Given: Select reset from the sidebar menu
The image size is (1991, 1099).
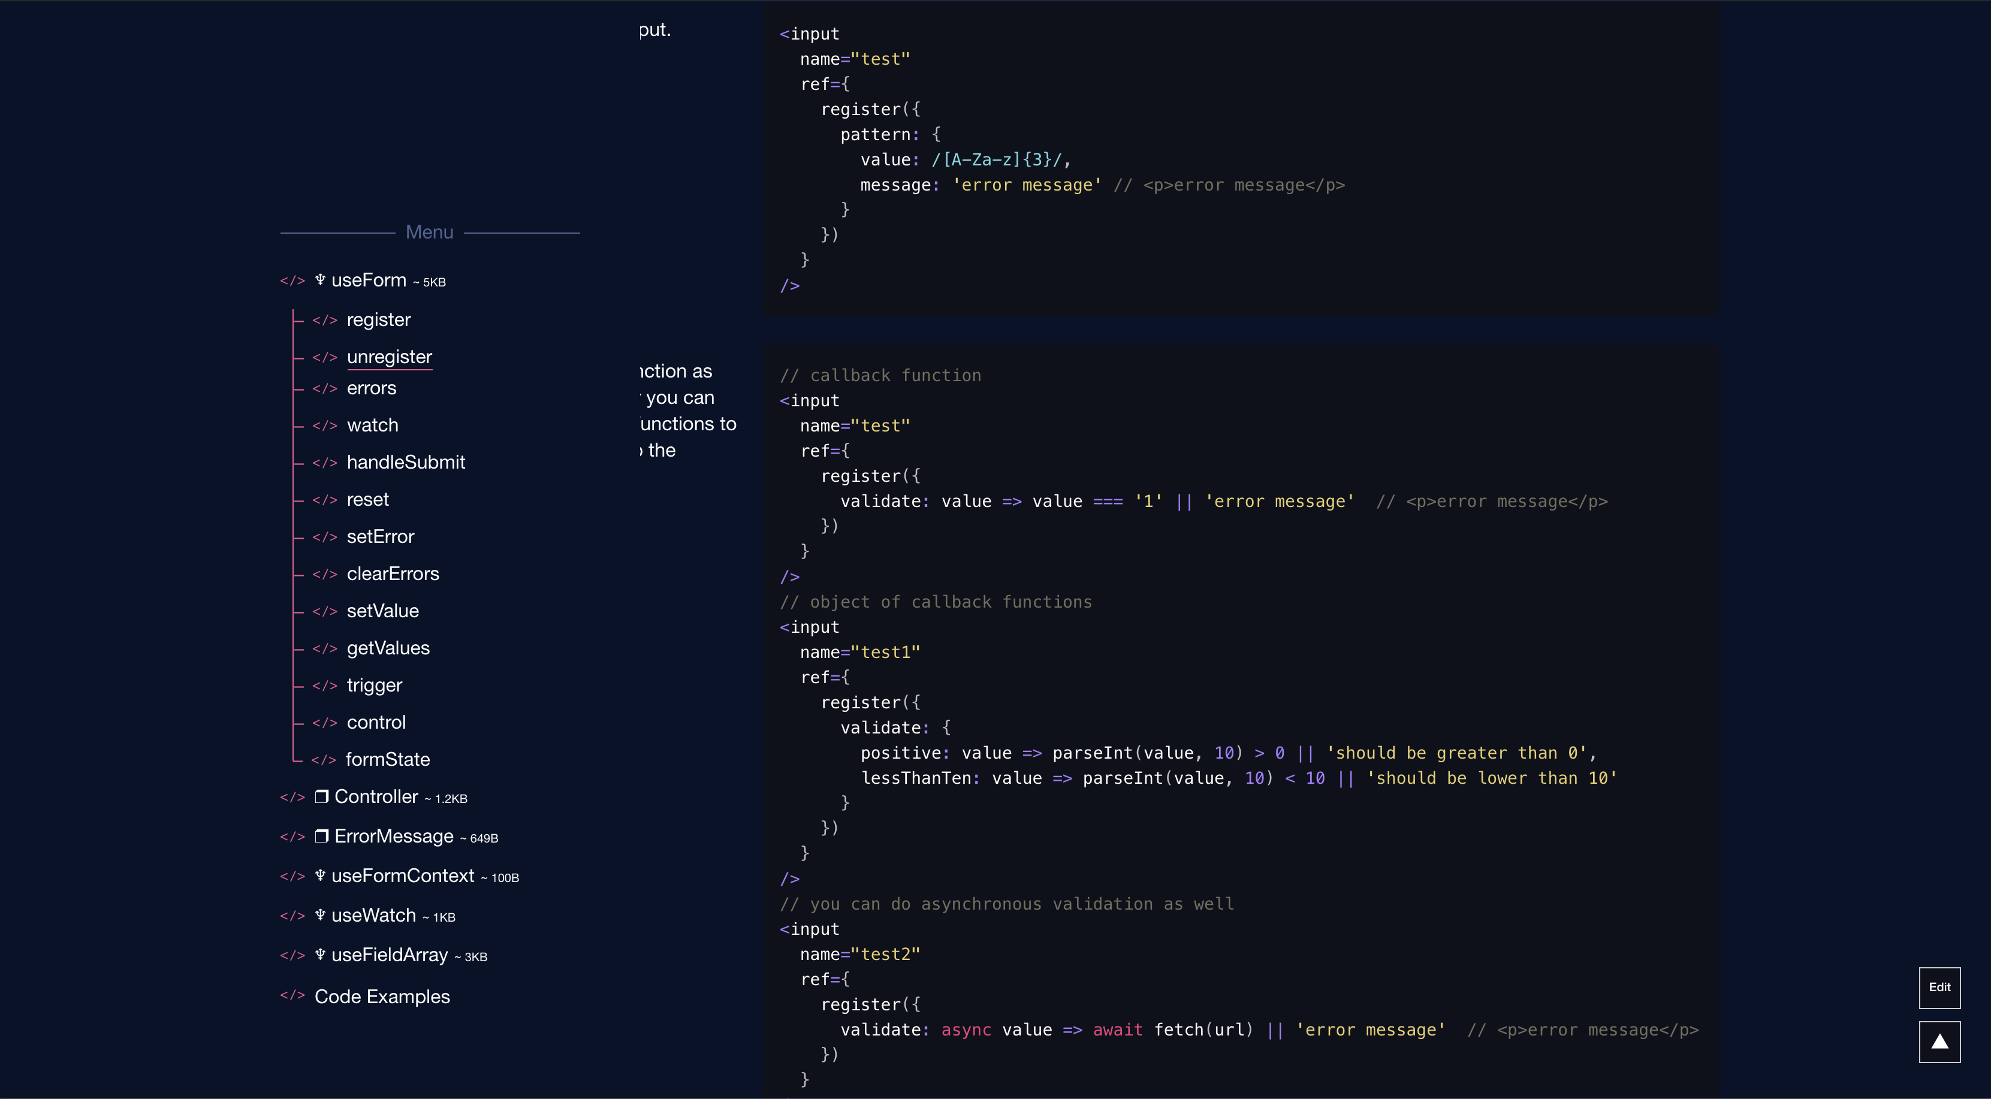Looking at the screenshot, I should (x=368, y=499).
